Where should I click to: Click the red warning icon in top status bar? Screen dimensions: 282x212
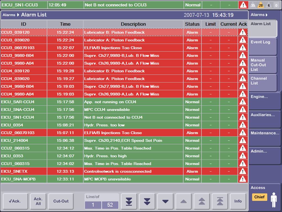pos(243,5)
